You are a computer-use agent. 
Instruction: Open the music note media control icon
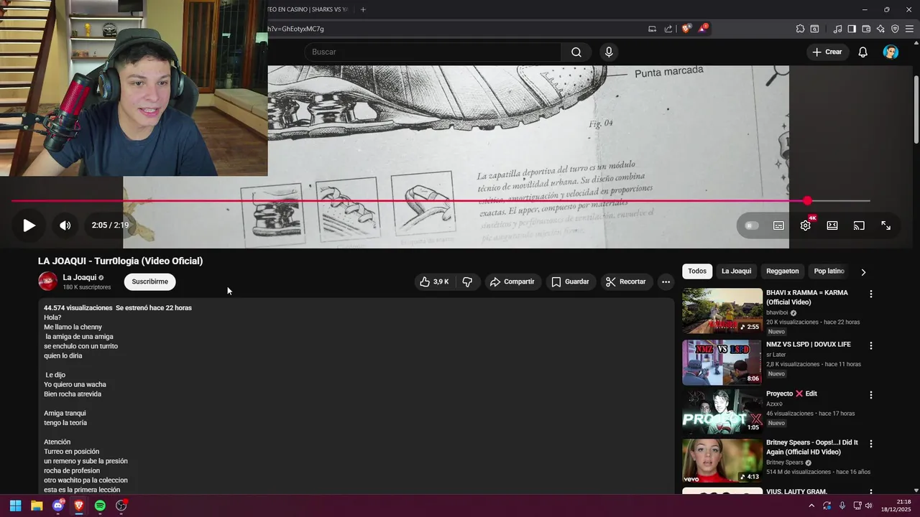[837, 29]
